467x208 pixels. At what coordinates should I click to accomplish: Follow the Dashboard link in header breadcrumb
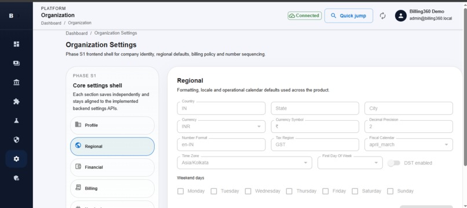click(51, 23)
